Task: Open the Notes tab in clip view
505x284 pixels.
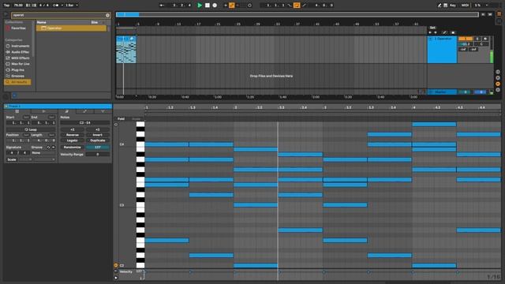Action: 66,111
